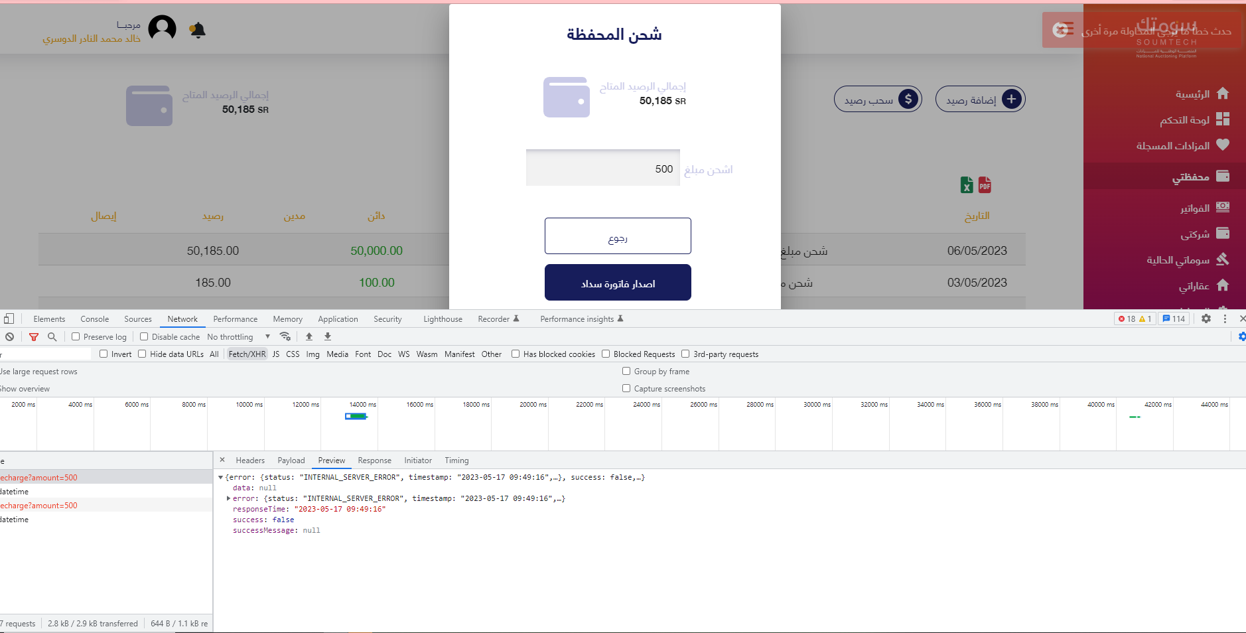Clear the network log

coord(10,337)
